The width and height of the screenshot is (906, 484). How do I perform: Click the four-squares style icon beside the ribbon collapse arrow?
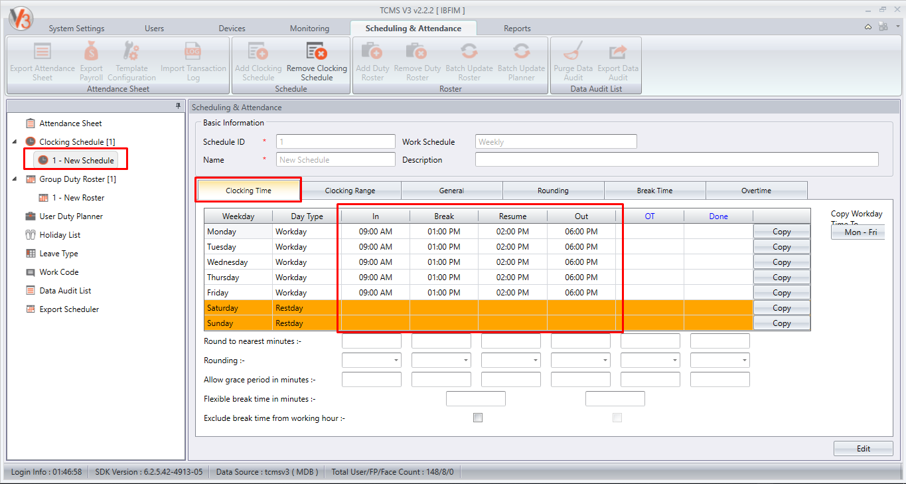click(883, 27)
